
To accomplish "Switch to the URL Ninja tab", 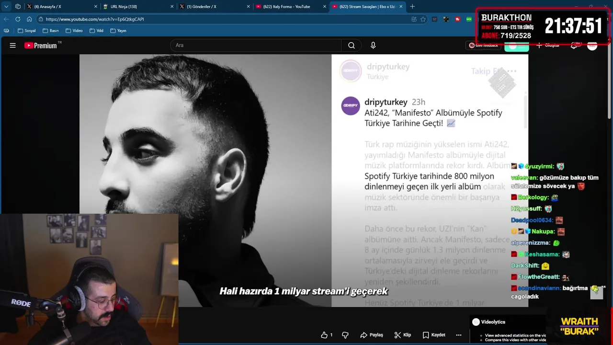I will click(x=138, y=7).
